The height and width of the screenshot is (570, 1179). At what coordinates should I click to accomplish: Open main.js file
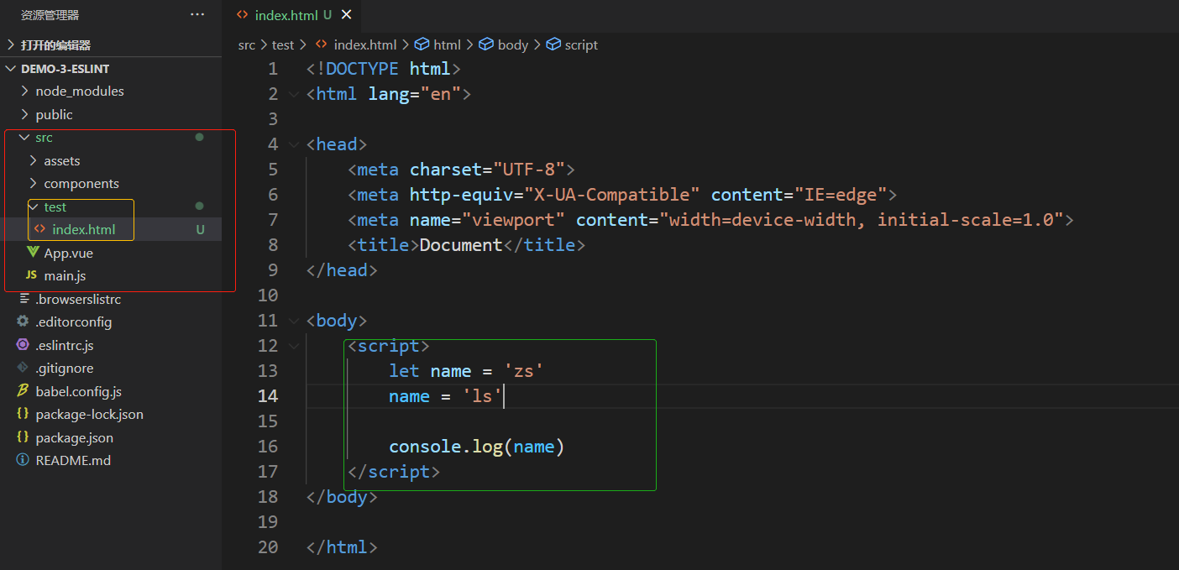[111, 275]
